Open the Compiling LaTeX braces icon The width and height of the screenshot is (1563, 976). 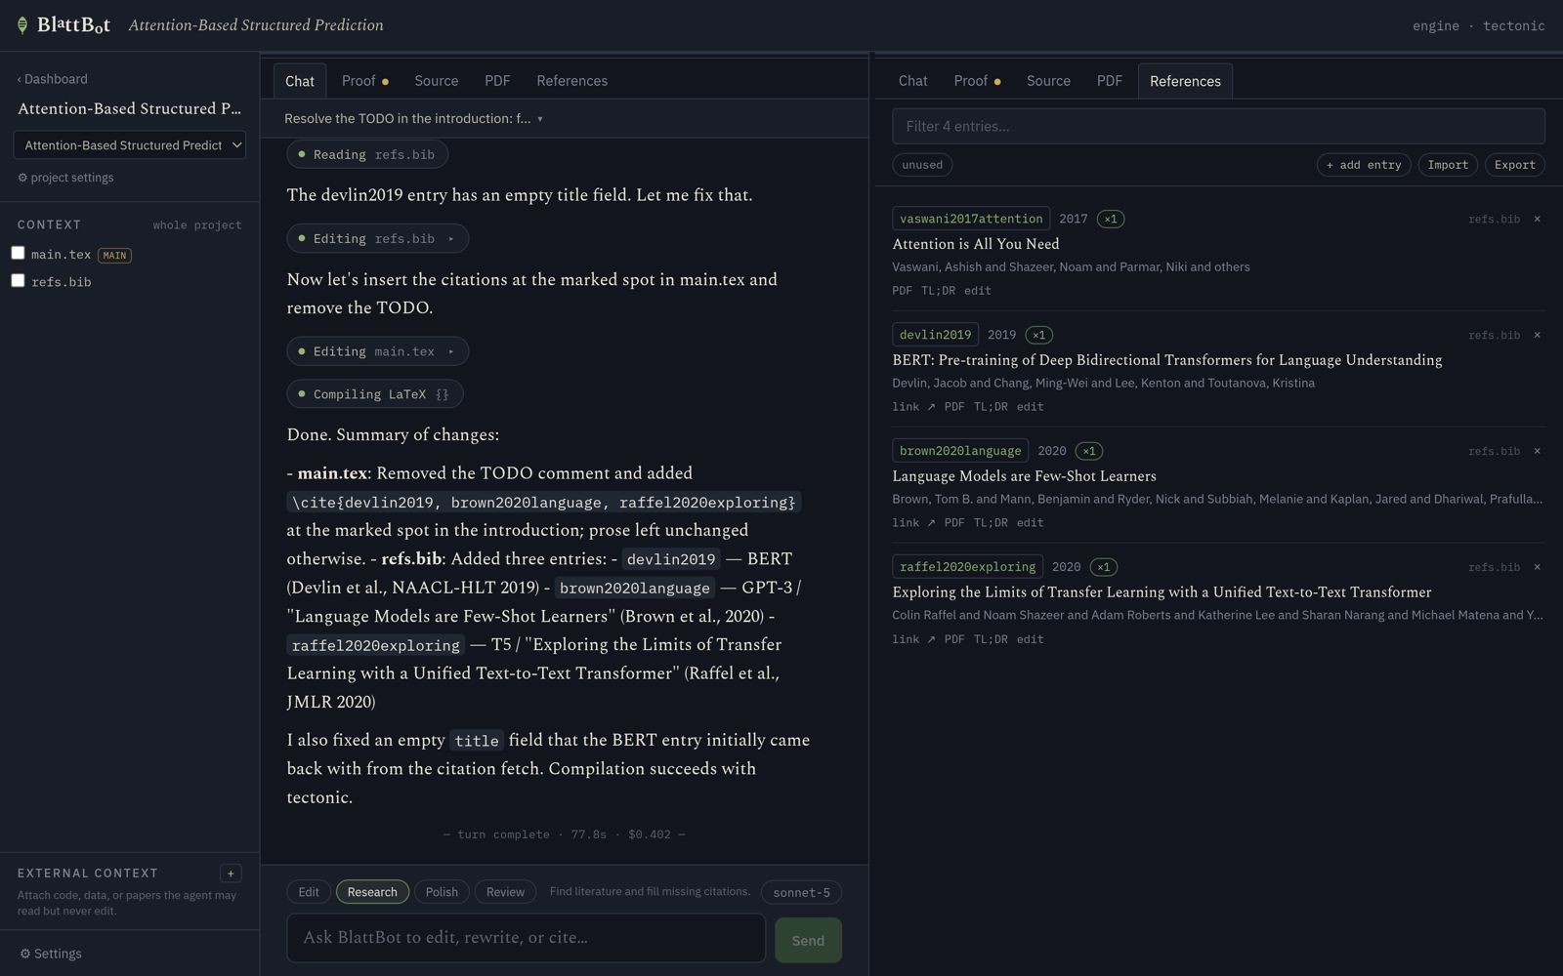click(443, 394)
